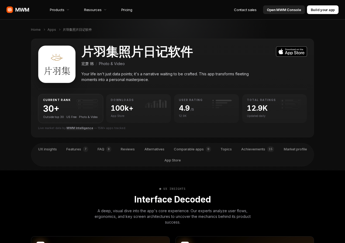Click the breadcrumb chevron after Apps
This screenshot has width=345, height=243.
[60, 29]
